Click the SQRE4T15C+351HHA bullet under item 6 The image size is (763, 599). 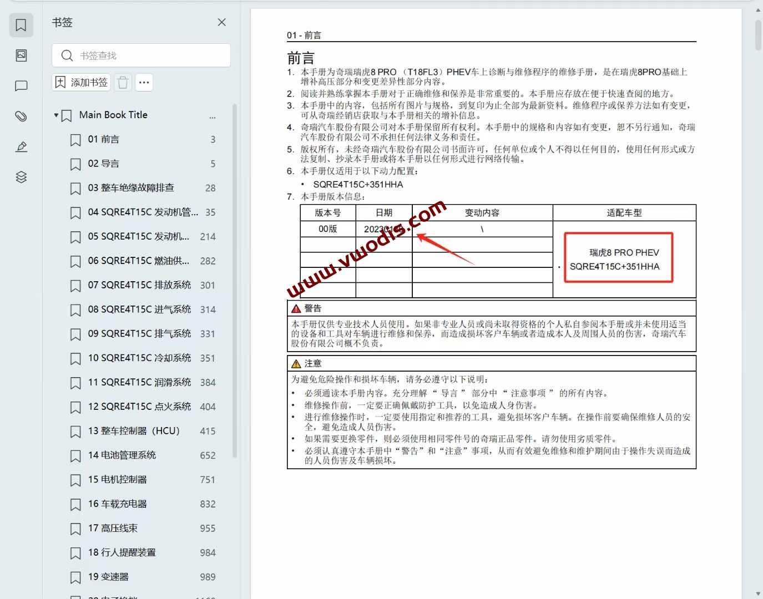(x=358, y=185)
